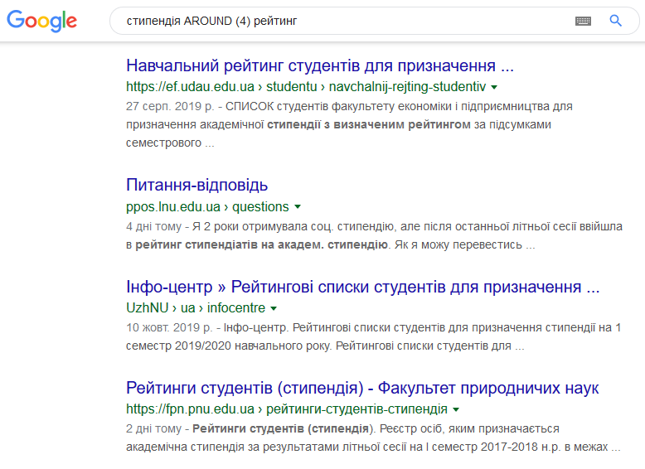This screenshot has width=645, height=469.
Task: Open the 'Питання-відповідь' result
Action: tap(196, 185)
